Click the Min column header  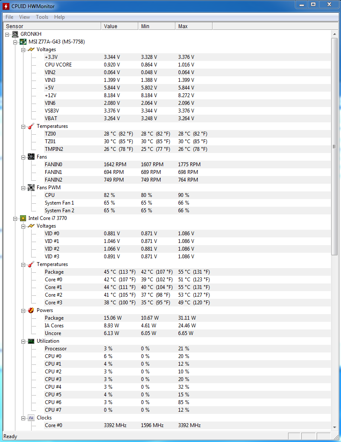pos(157,26)
